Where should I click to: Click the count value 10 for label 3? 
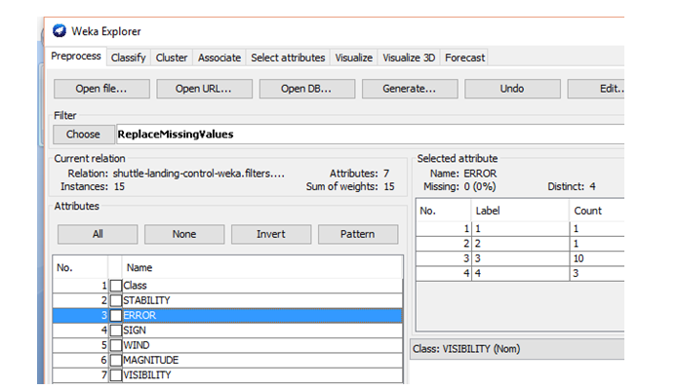pyautogui.click(x=579, y=258)
